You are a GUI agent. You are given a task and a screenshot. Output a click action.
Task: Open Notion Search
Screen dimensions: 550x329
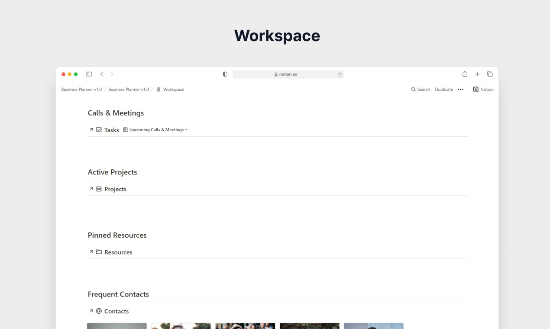coord(420,89)
